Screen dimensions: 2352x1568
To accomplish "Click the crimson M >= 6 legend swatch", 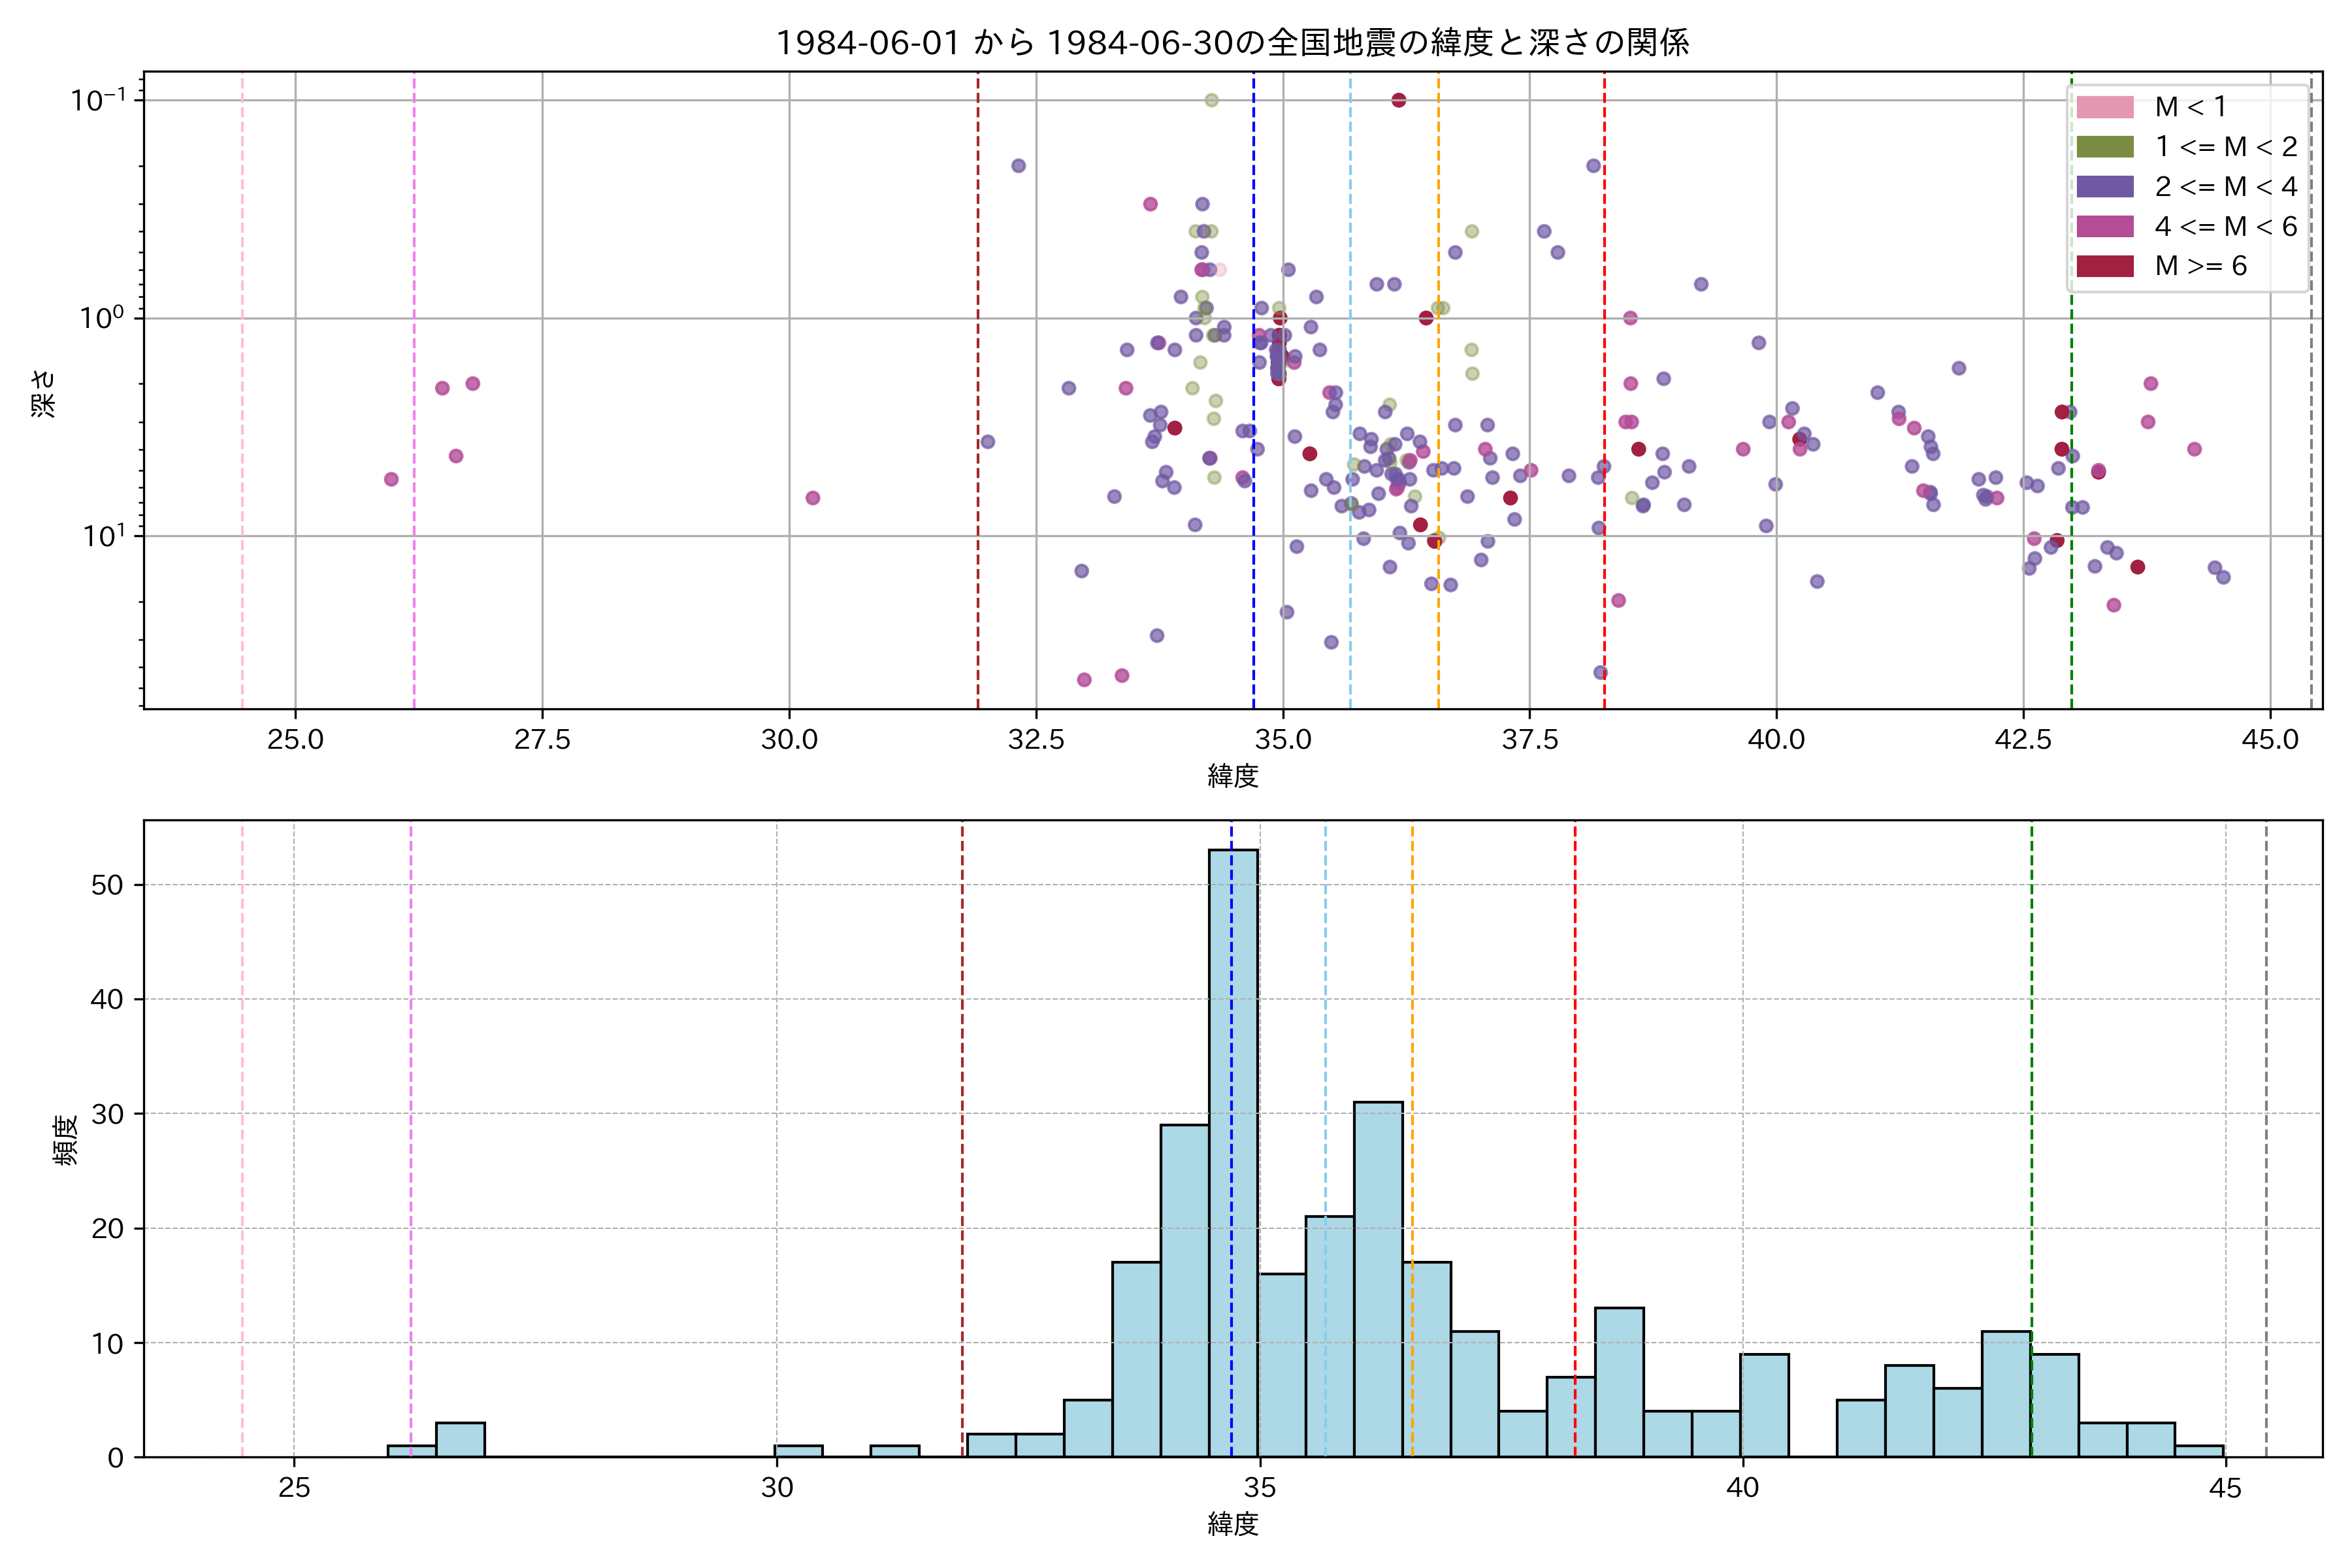I will tap(2104, 266).
